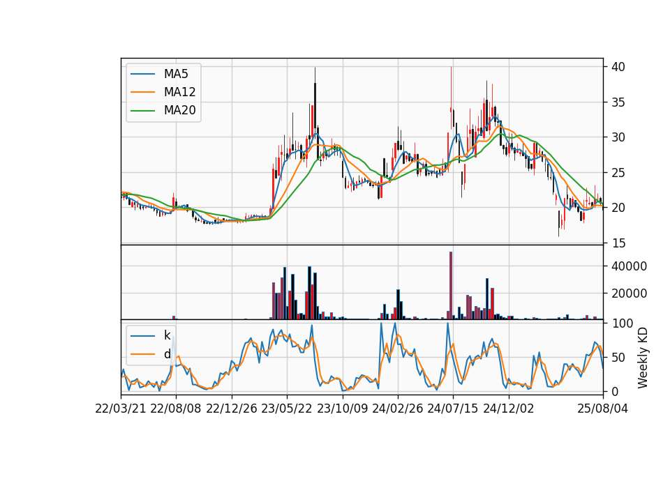Click the price axis value 40

coord(618,67)
